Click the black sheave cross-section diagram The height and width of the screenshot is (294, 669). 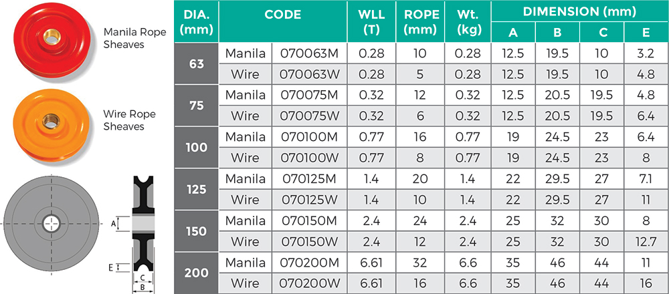[142, 232]
